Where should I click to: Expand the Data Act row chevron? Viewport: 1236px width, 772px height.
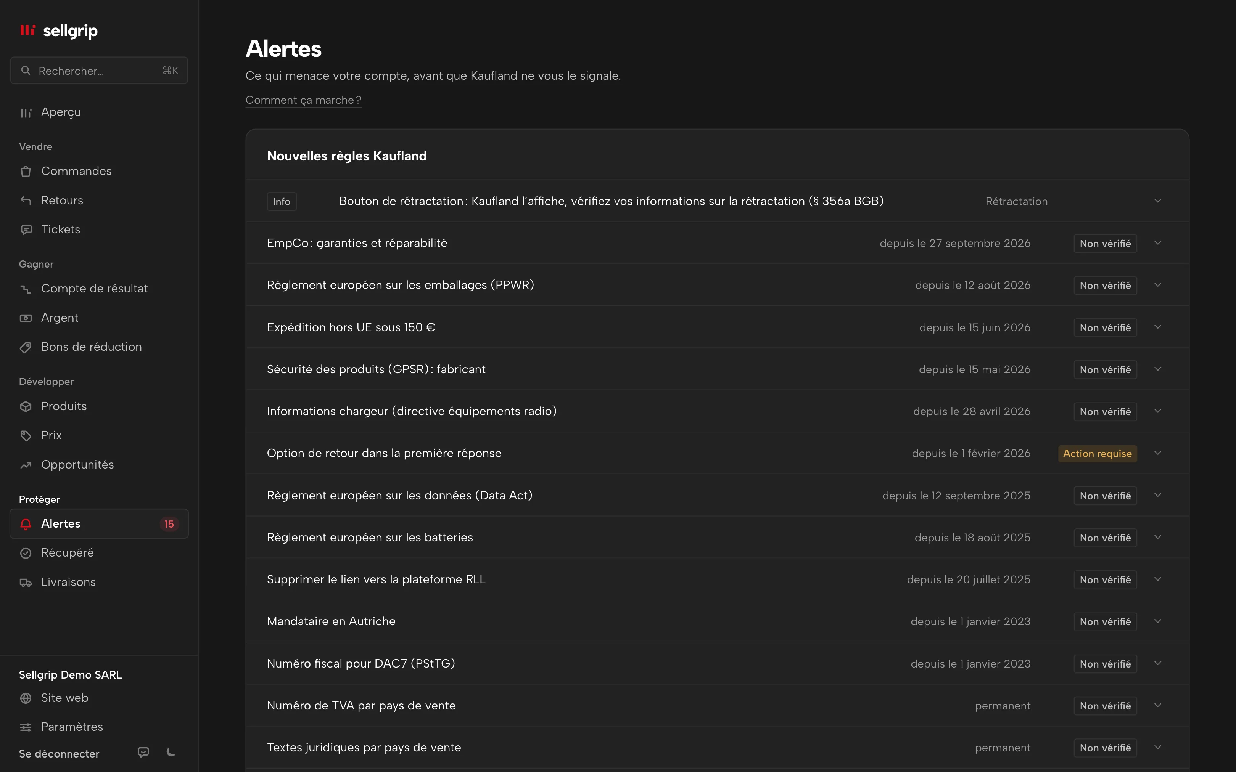coord(1158,495)
